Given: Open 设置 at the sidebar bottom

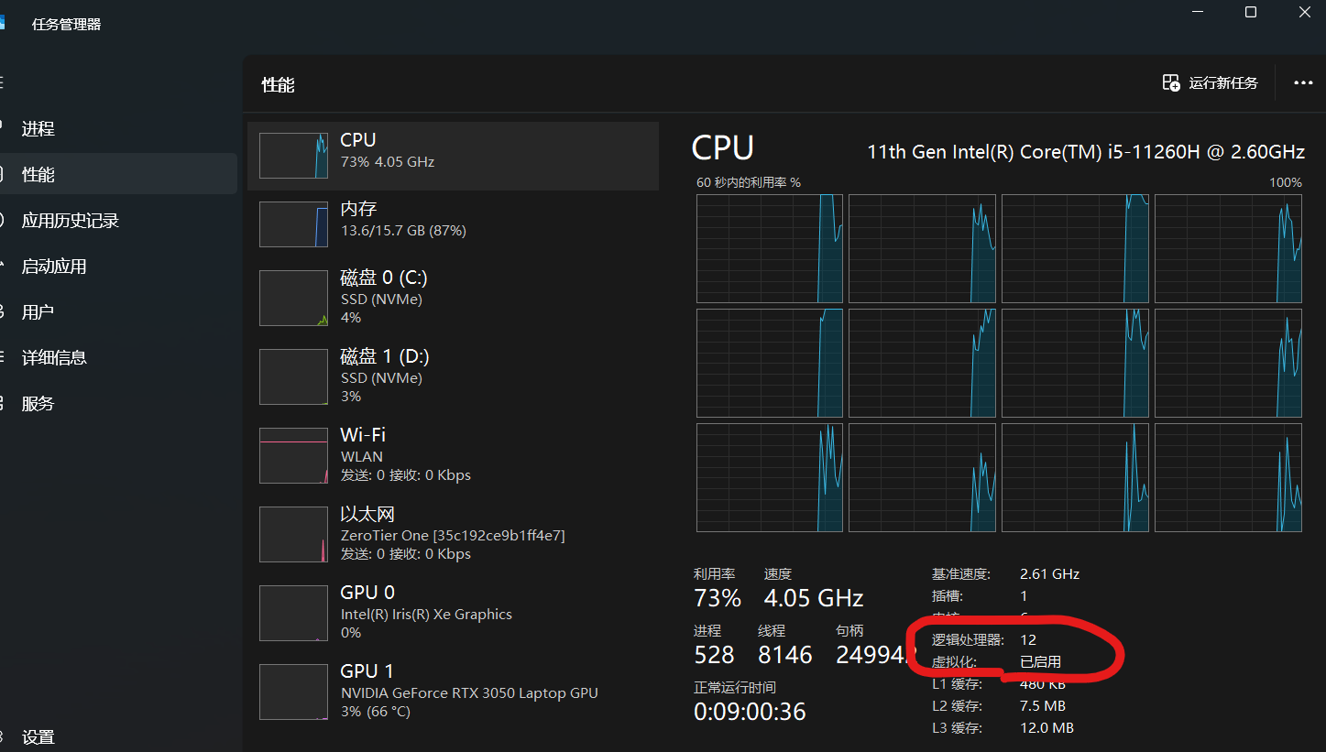Looking at the screenshot, I should (x=38, y=737).
